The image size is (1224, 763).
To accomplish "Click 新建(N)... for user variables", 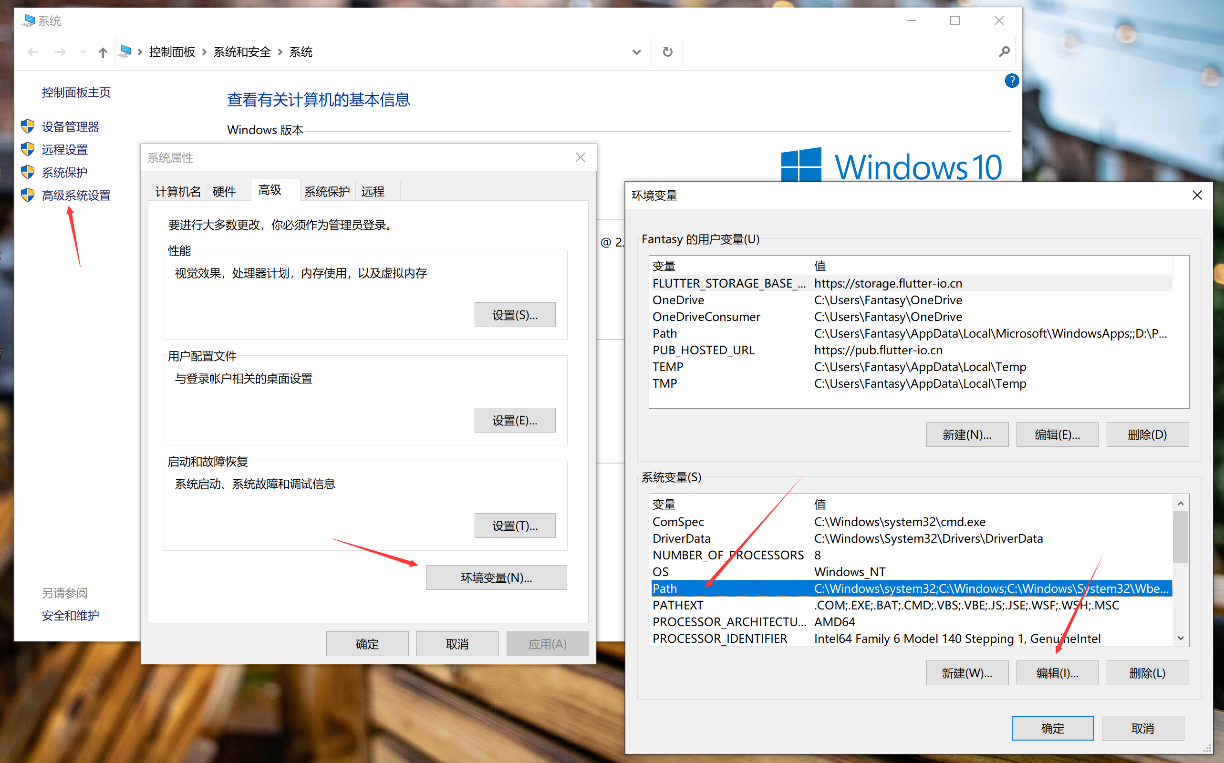I will (x=967, y=434).
